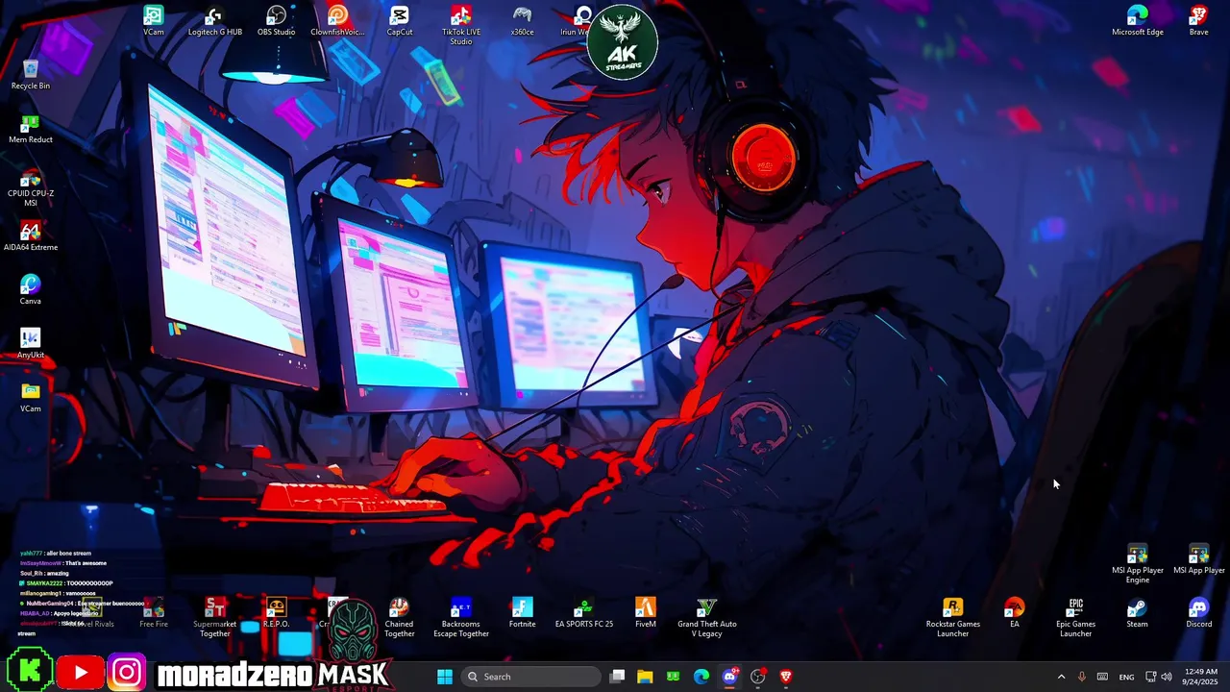Launch the Brave desktop shortcut
This screenshot has width=1230, height=692.
pyautogui.click(x=1198, y=21)
